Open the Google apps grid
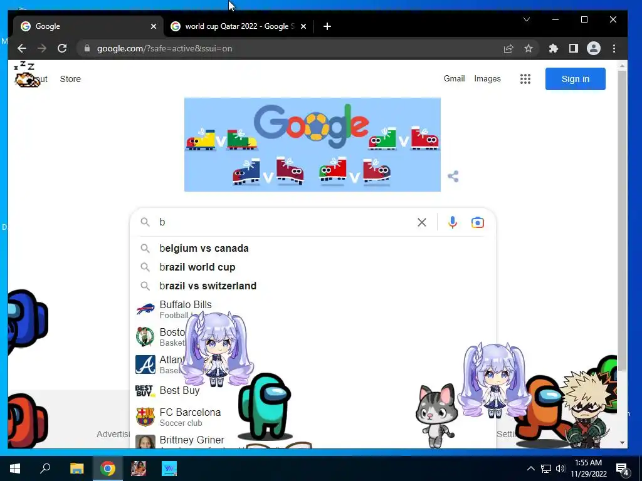 pyautogui.click(x=525, y=79)
